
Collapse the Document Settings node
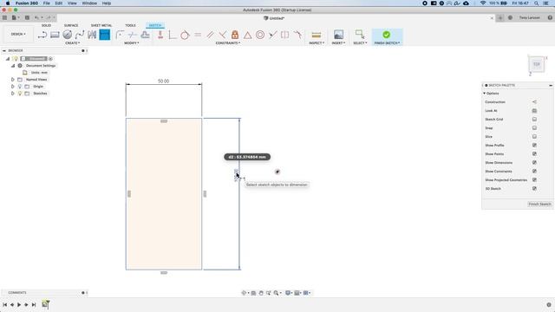(13, 66)
